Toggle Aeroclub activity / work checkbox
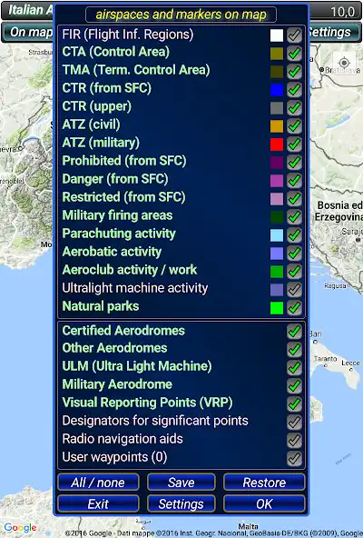Screen dimensions: 363x538 294,271
